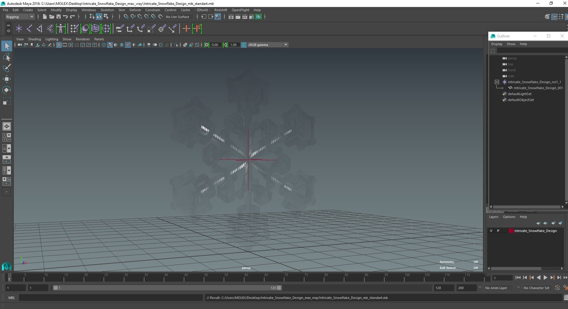Toggle layer playback P for Intricate_Snowflake_Design
Viewport: 568px width, 309px height.
point(498,231)
